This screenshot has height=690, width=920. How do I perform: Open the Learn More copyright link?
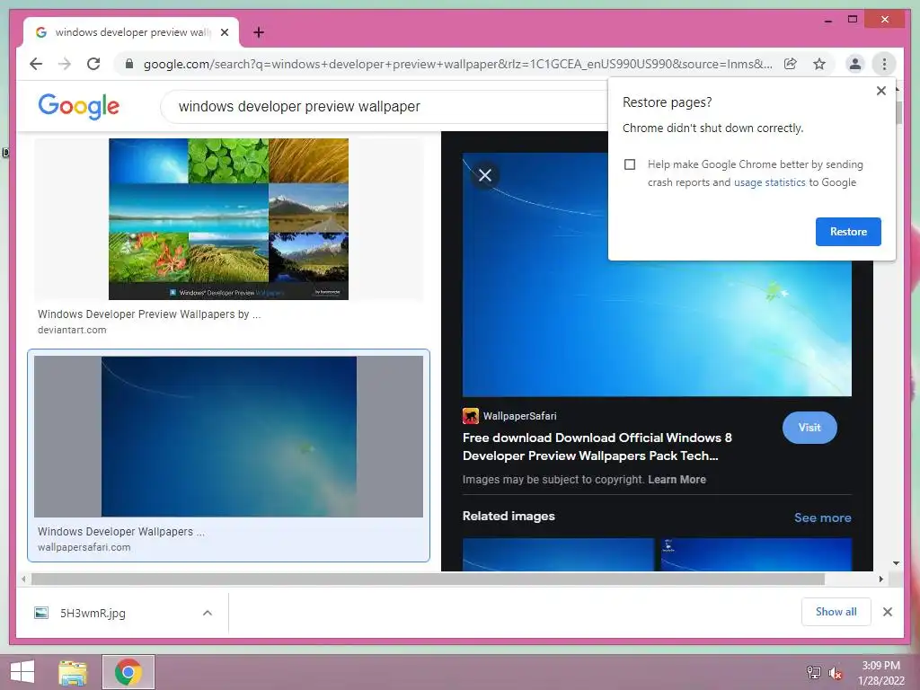coord(677,480)
